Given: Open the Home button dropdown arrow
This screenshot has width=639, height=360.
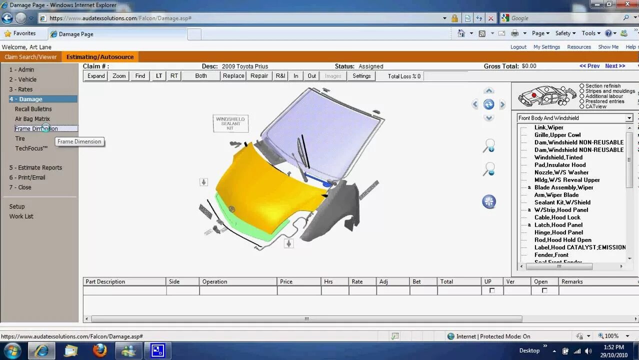Looking at the screenshot, I should click(x=471, y=33).
